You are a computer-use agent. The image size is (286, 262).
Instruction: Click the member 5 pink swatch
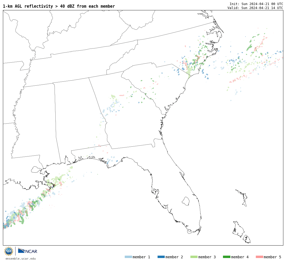tap(259, 257)
